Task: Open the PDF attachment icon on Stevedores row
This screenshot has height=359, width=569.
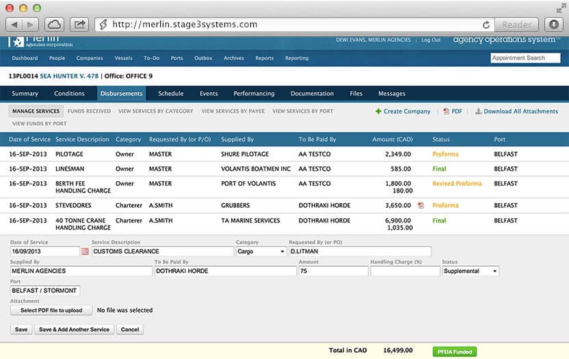Action: 421,205
